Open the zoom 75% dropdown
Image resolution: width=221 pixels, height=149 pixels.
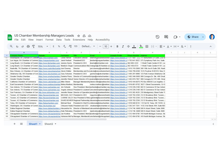(43, 46)
